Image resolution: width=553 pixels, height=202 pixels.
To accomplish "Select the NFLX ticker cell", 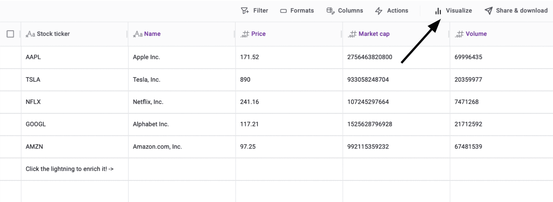I will pyautogui.click(x=74, y=102).
